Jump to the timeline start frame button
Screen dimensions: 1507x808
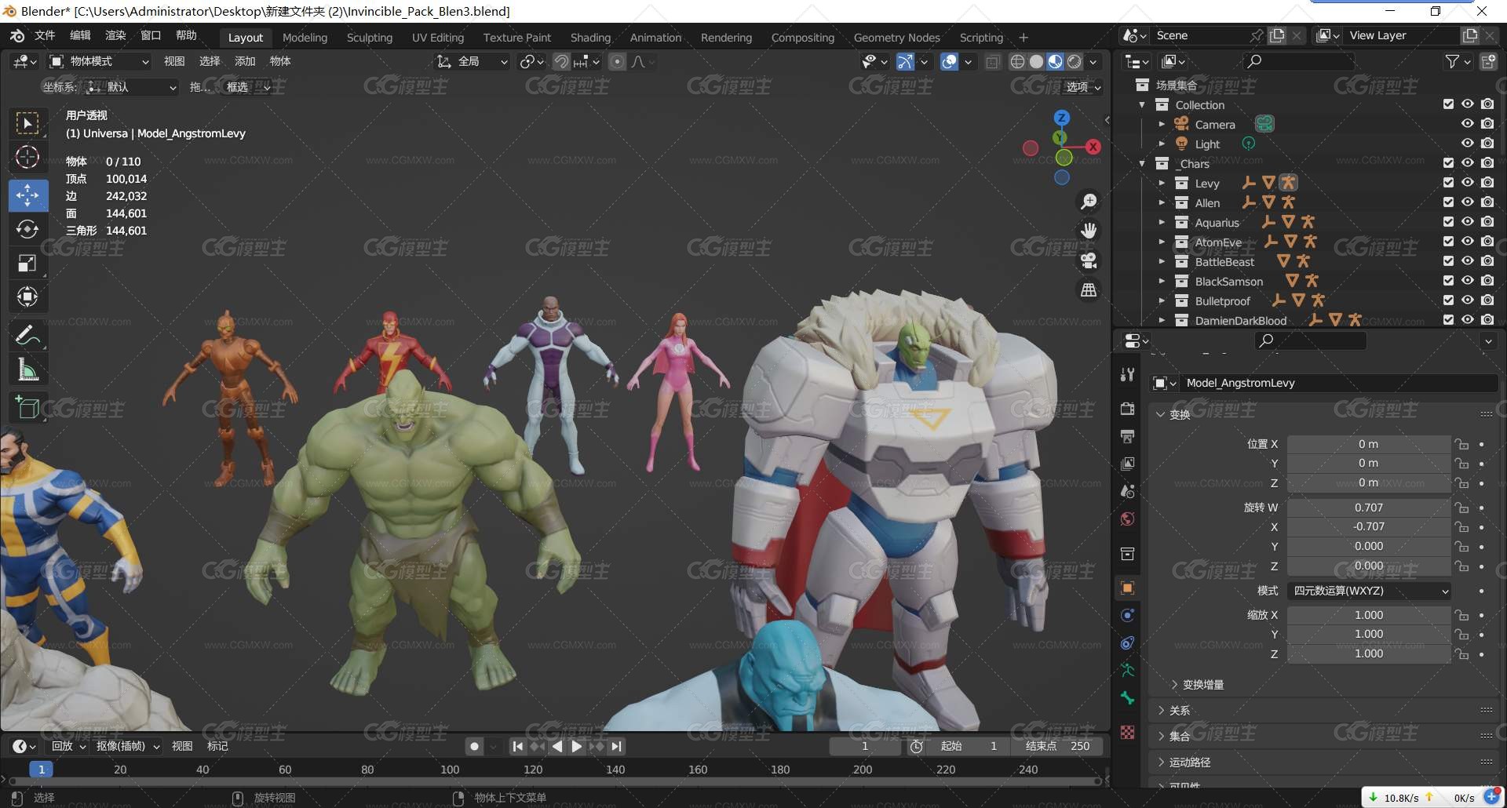pyautogui.click(x=517, y=747)
